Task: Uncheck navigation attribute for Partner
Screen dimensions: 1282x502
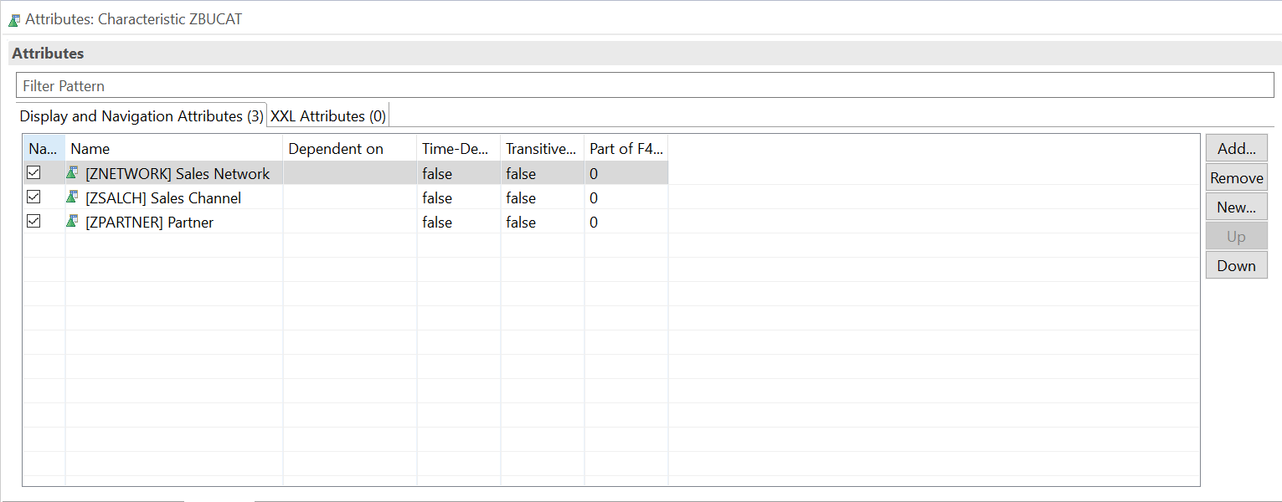Action: 33,222
